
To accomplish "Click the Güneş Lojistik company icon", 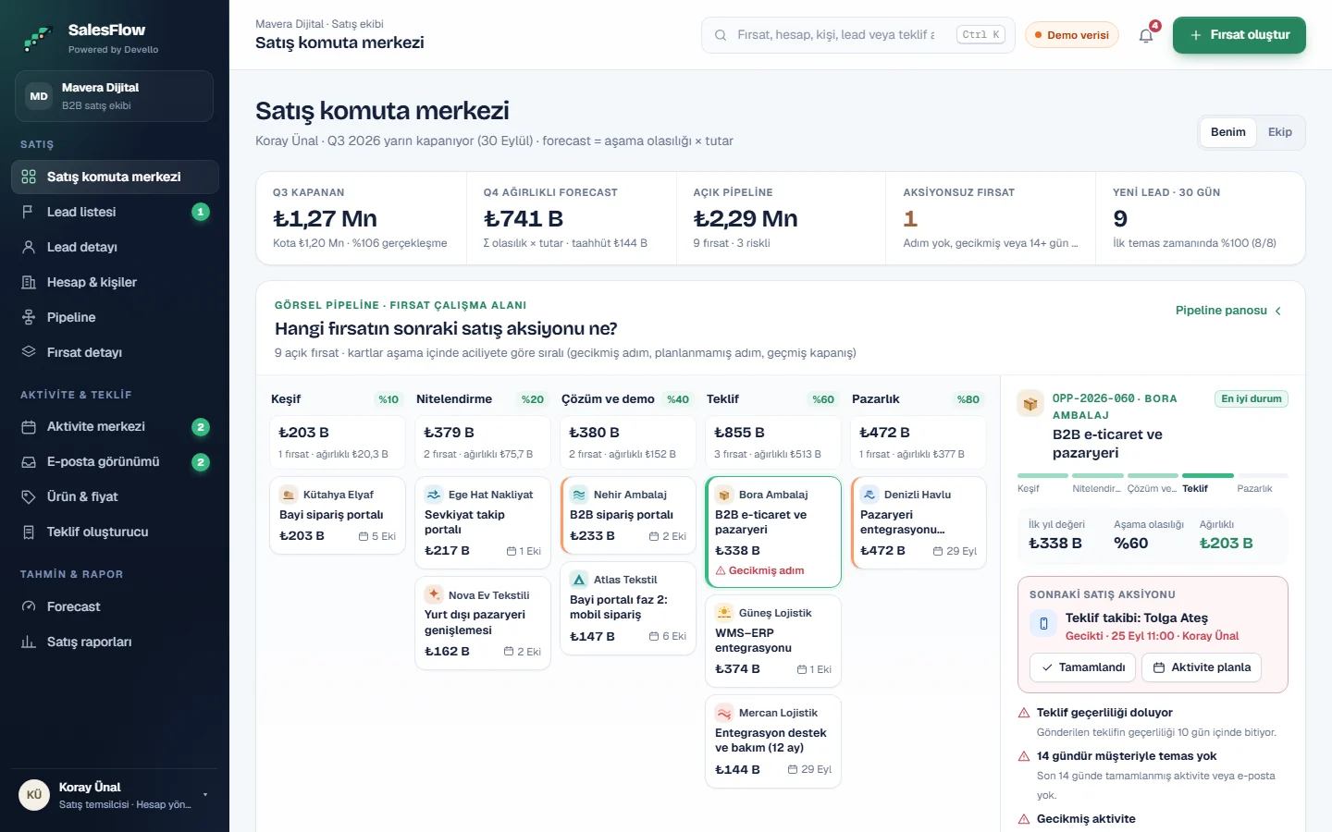I will [x=724, y=613].
